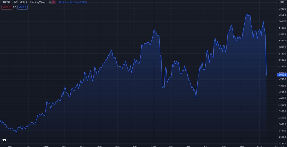Open the RUB currency dropdown
This screenshot has height=147, width=287.
282,2
